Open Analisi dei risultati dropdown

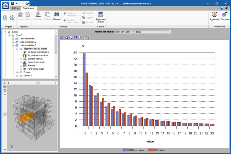click(x=169, y=32)
